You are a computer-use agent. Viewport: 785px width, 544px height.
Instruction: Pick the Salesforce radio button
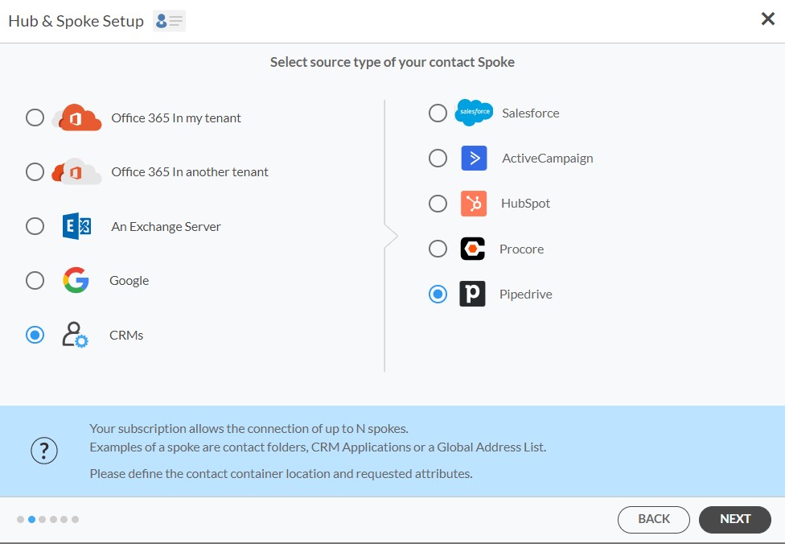[438, 113]
